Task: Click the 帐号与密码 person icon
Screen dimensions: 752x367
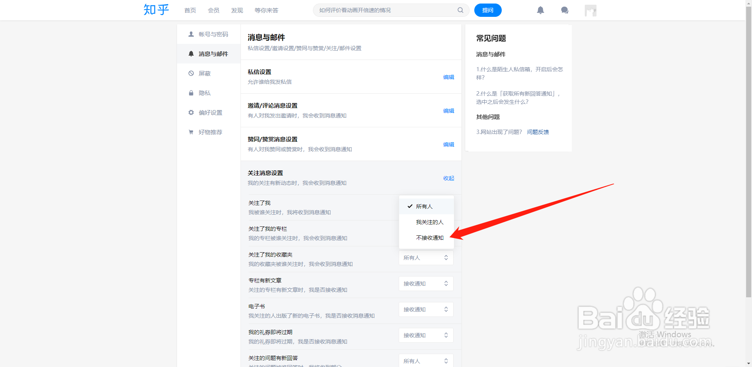Action: [x=191, y=34]
